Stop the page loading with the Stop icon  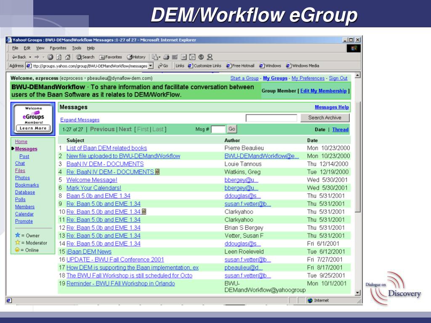pyautogui.click(x=50, y=57)
